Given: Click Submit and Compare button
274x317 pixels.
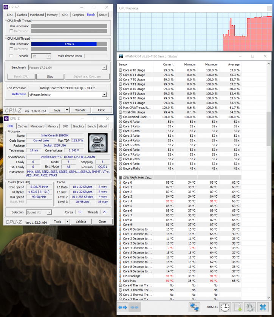Looking at the screenshot, I should [x=87, y=76].
